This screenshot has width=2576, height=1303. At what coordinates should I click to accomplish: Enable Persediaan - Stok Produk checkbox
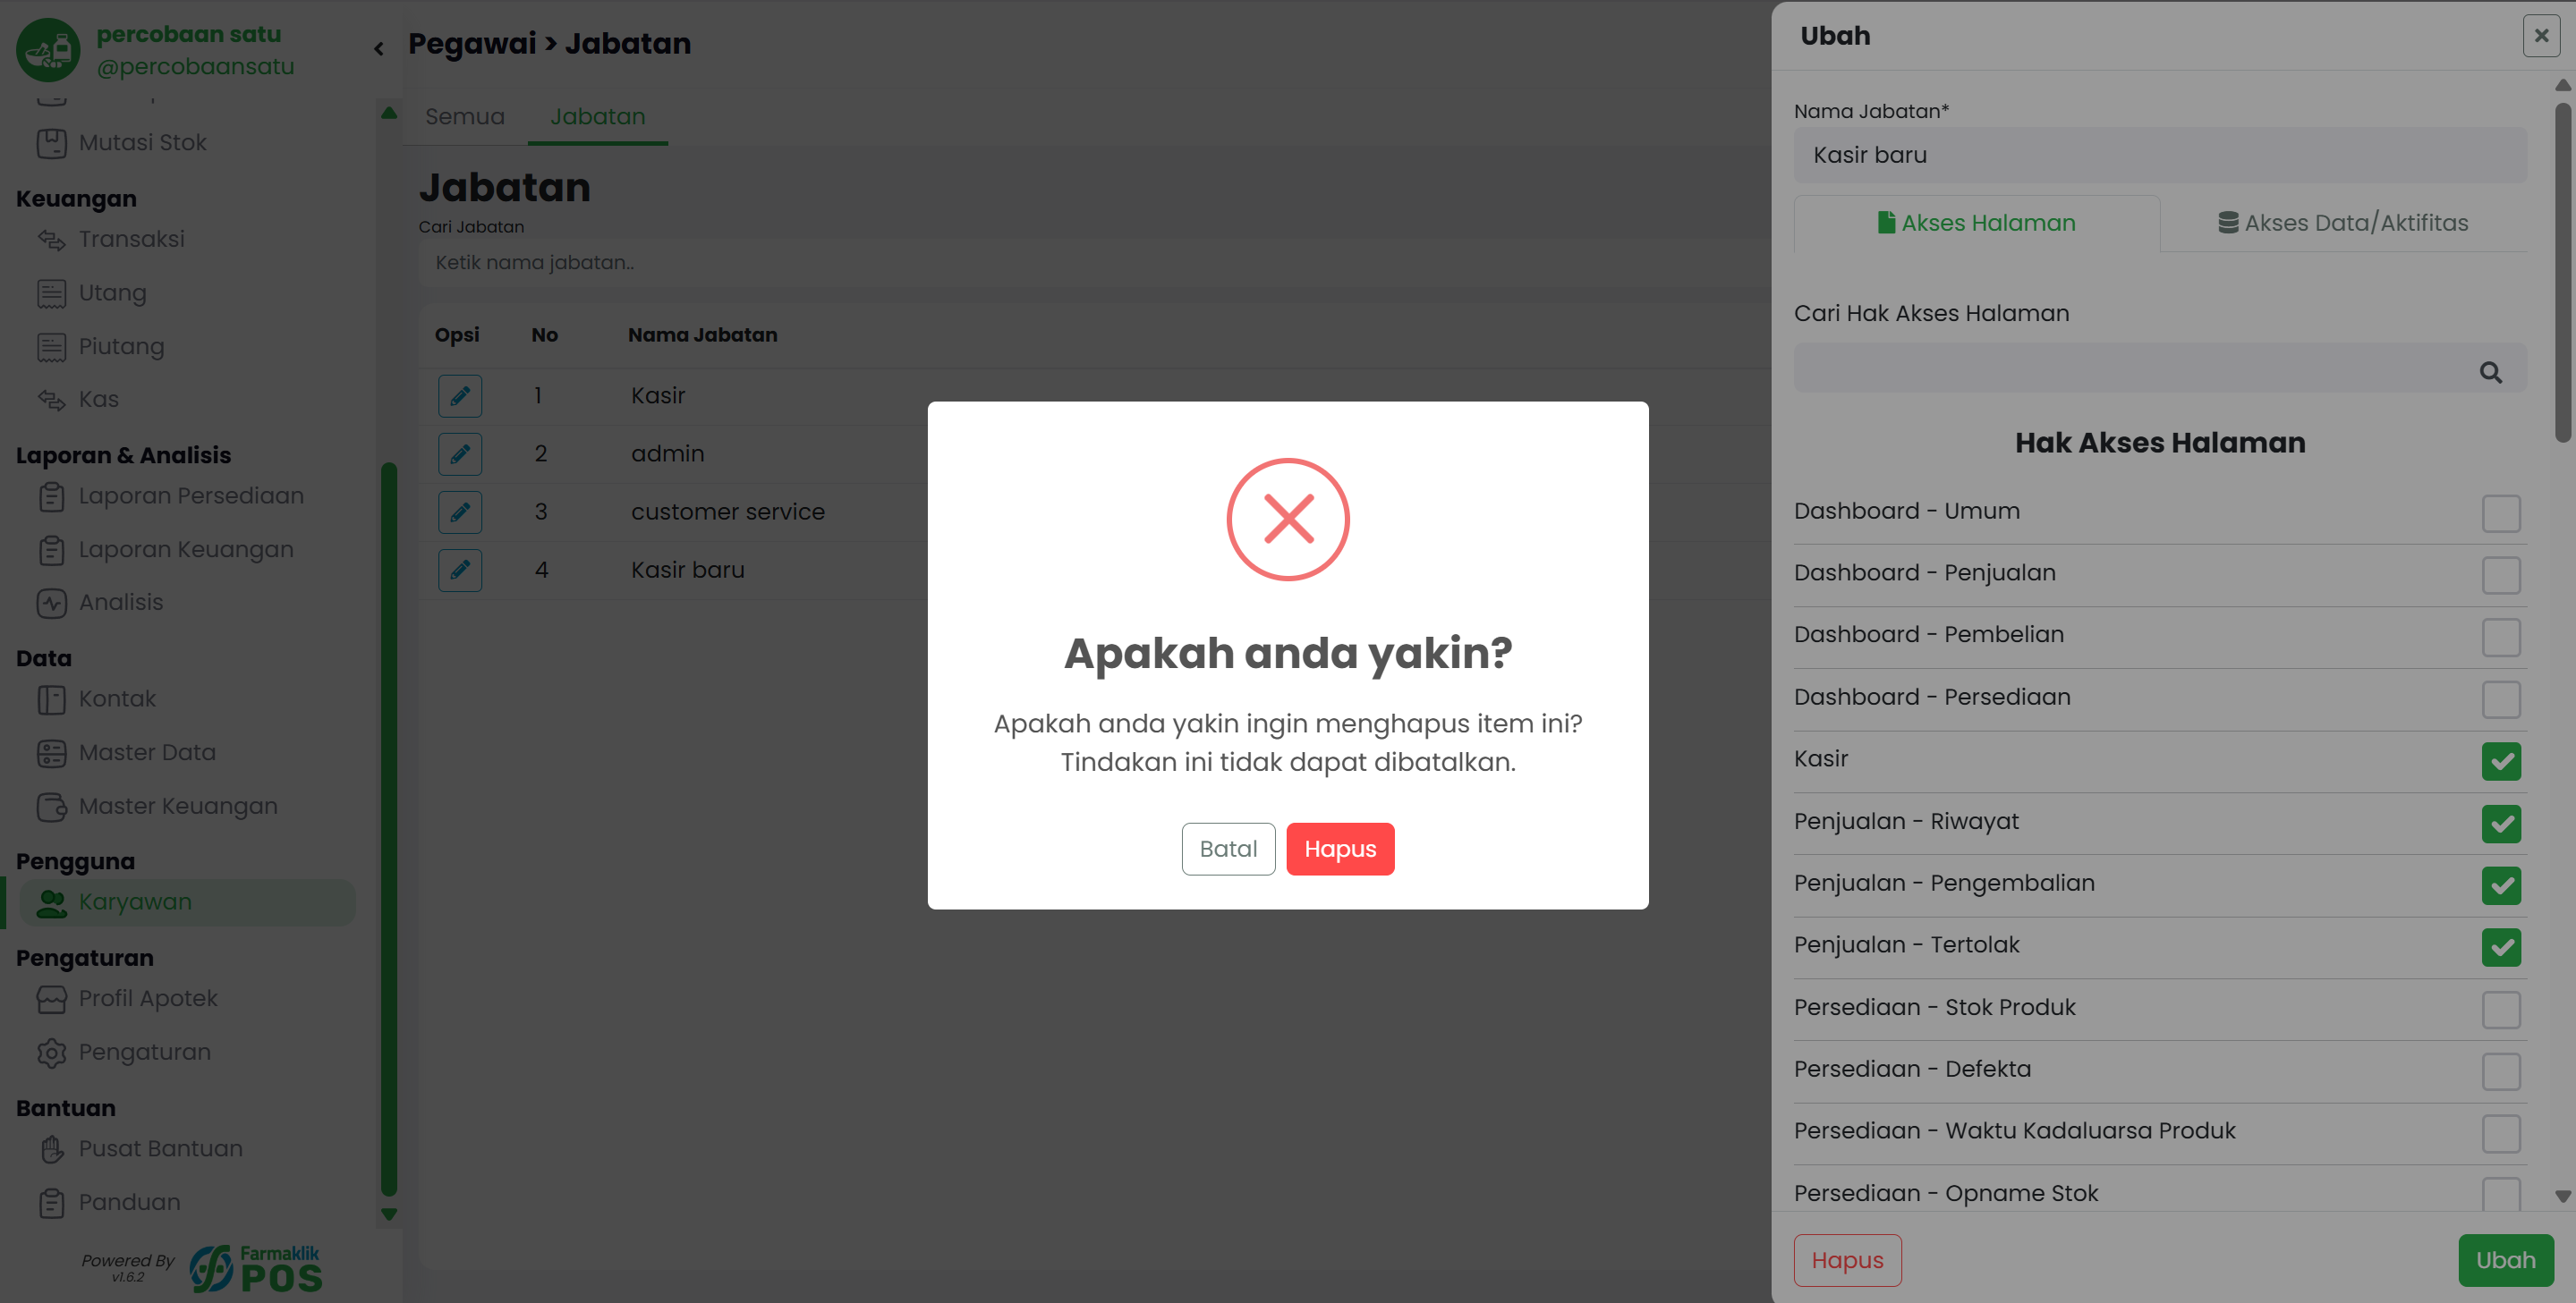[x=2501, y=1010]
